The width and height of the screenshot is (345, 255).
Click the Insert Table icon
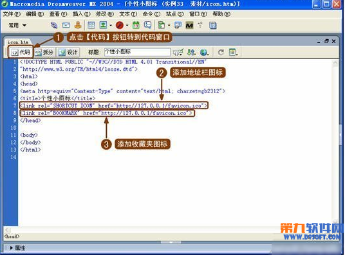pyautogui.click(x=91, y=25)
